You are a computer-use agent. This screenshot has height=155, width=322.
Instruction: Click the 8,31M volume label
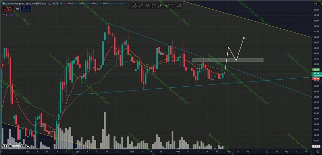coord(317,146)
